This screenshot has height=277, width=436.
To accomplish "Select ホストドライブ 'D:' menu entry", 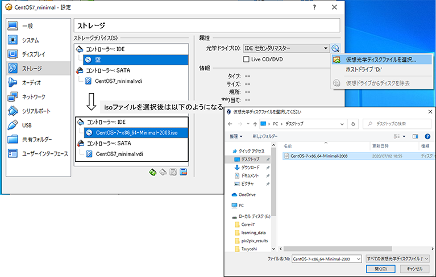I will (x=364, y=69).
